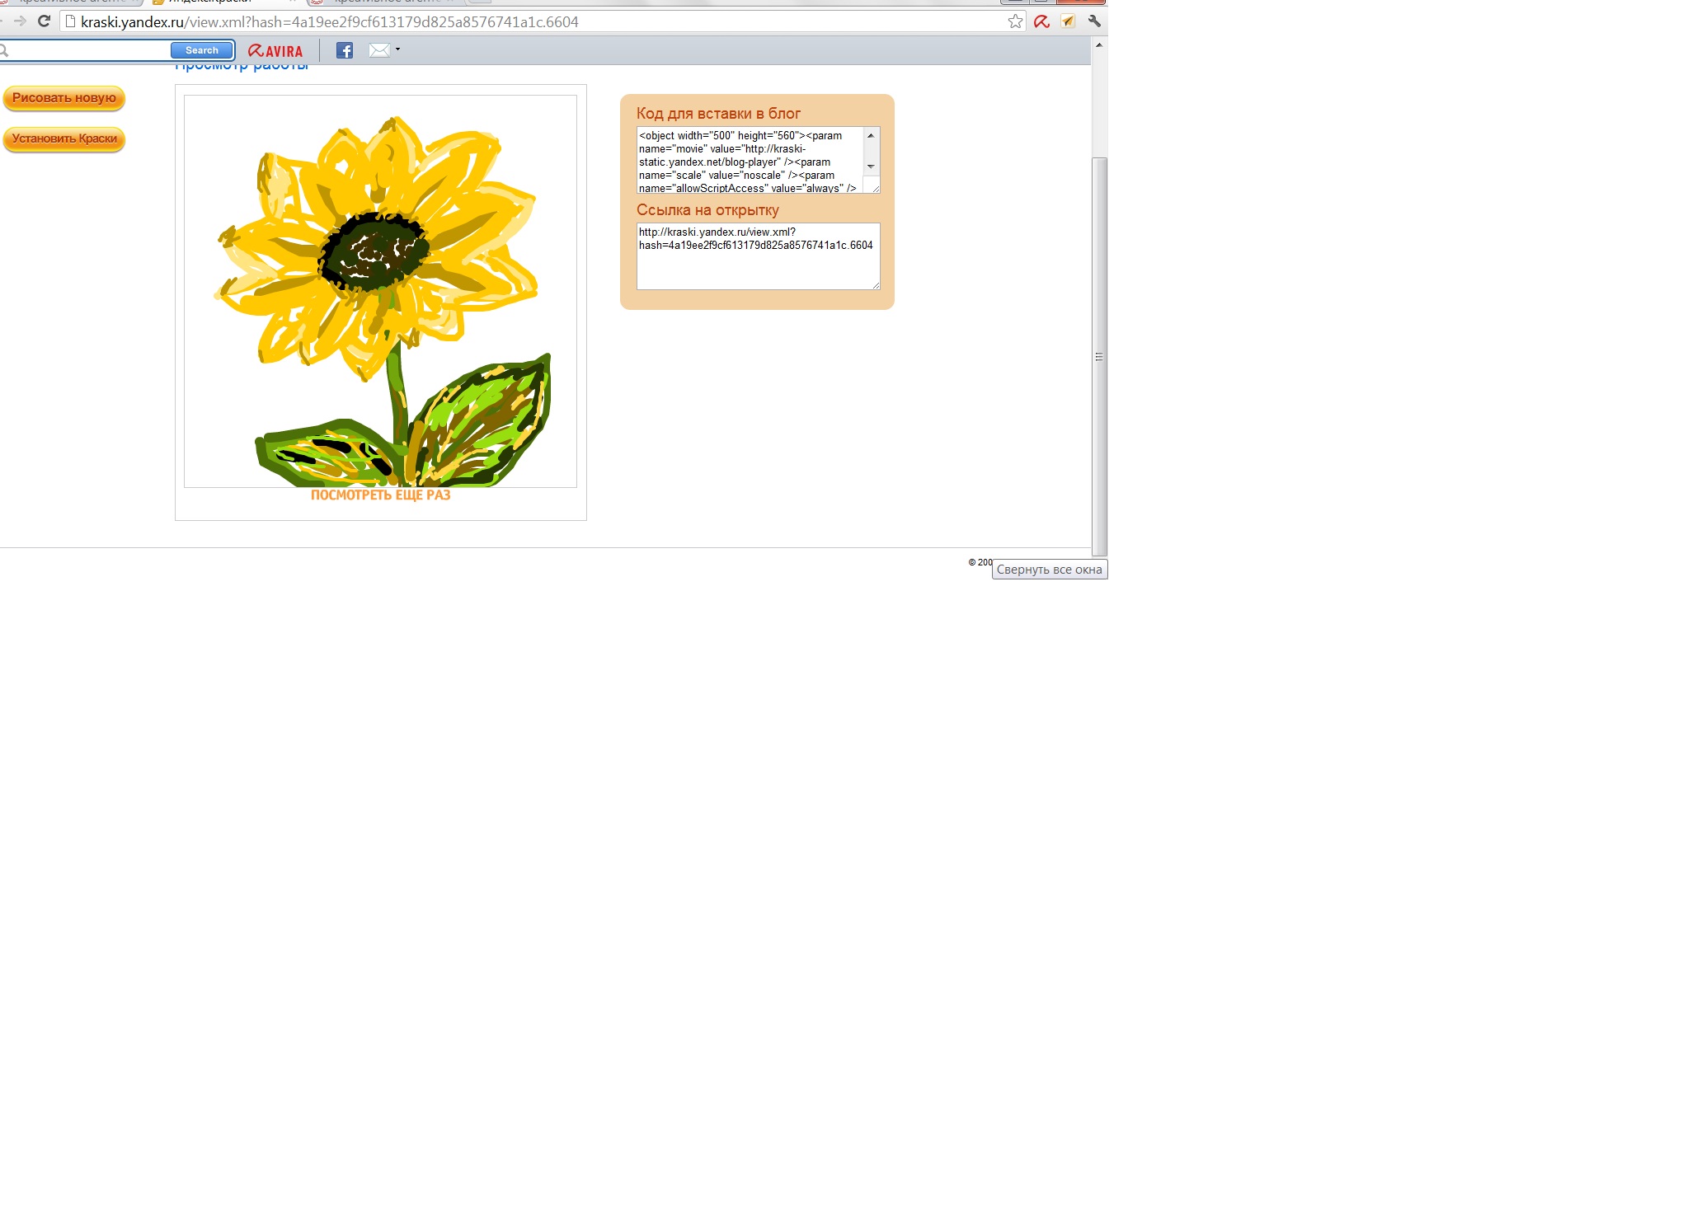Click the Ссылка на открытку heading
The image size is (1692, 1210).
(707, 210)
